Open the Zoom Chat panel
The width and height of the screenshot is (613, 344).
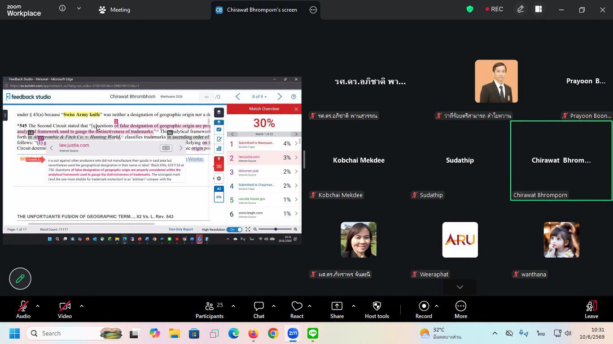tap(259, 306)
